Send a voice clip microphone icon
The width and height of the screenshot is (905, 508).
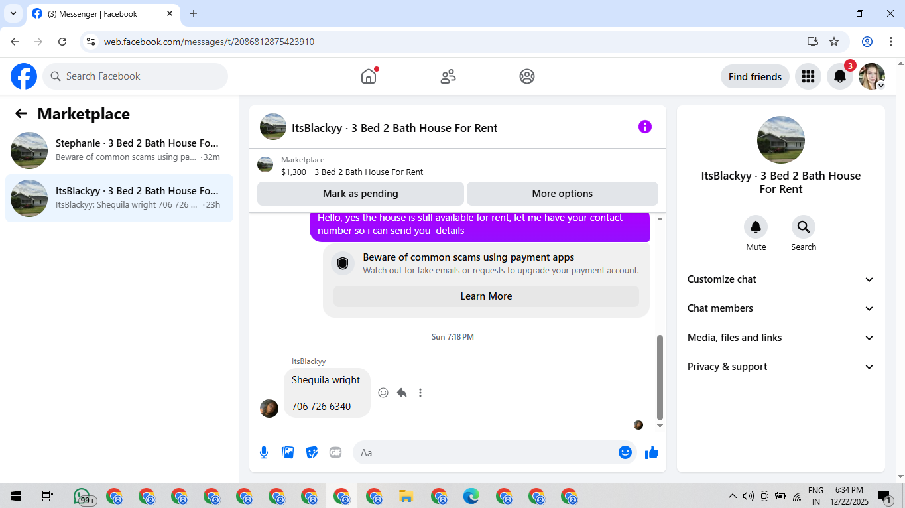coord(264,452)
